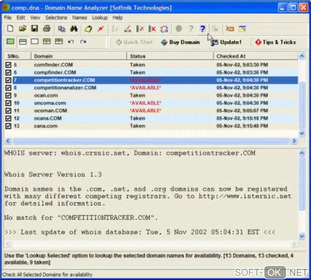Sort by the Domain column header
Screen dimensions: 311x280
[x=79, y=56]
